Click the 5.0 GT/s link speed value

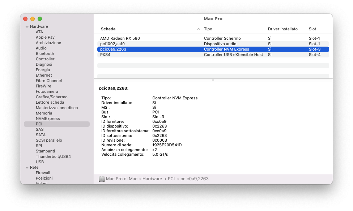click(160, 155)
